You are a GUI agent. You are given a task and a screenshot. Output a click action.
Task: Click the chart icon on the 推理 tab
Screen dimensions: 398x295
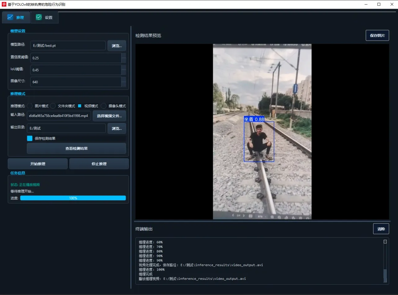(10, 17)
